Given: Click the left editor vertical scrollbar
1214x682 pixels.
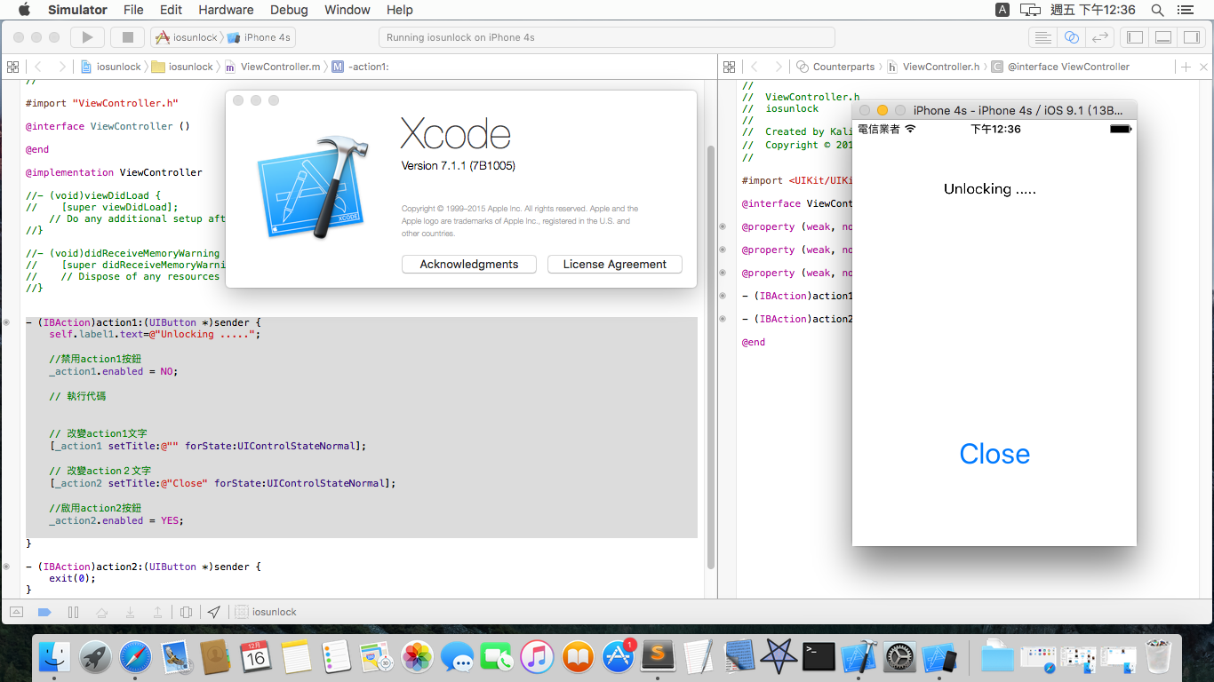Looking at the screenshot, I should [x=710, y=355].
